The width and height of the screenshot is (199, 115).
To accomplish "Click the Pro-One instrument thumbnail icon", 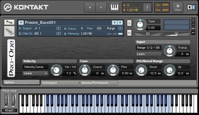I will (9, 31).
